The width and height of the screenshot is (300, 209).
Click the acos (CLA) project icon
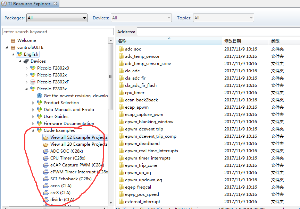pyautogui.click(x=46, y=186)
